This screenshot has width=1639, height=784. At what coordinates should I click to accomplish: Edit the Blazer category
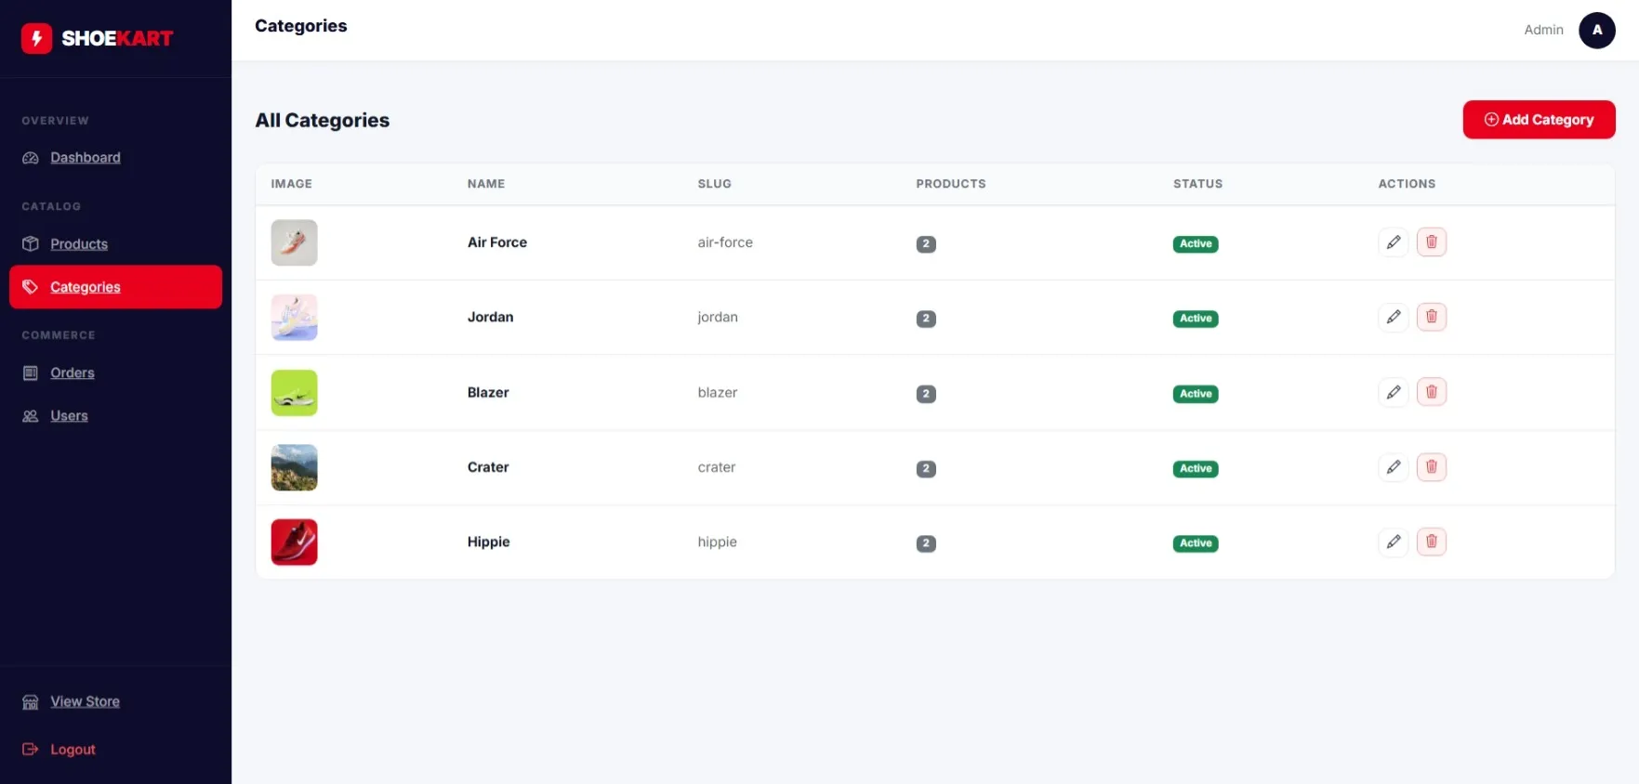pos(1393,392)
